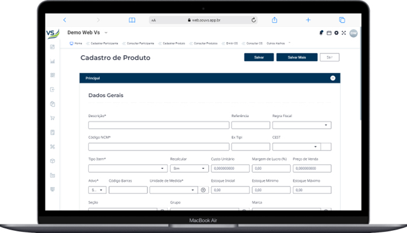Go back with Safari back arrow
Viewport: 407px width, 233px height.
coord(65,20)
